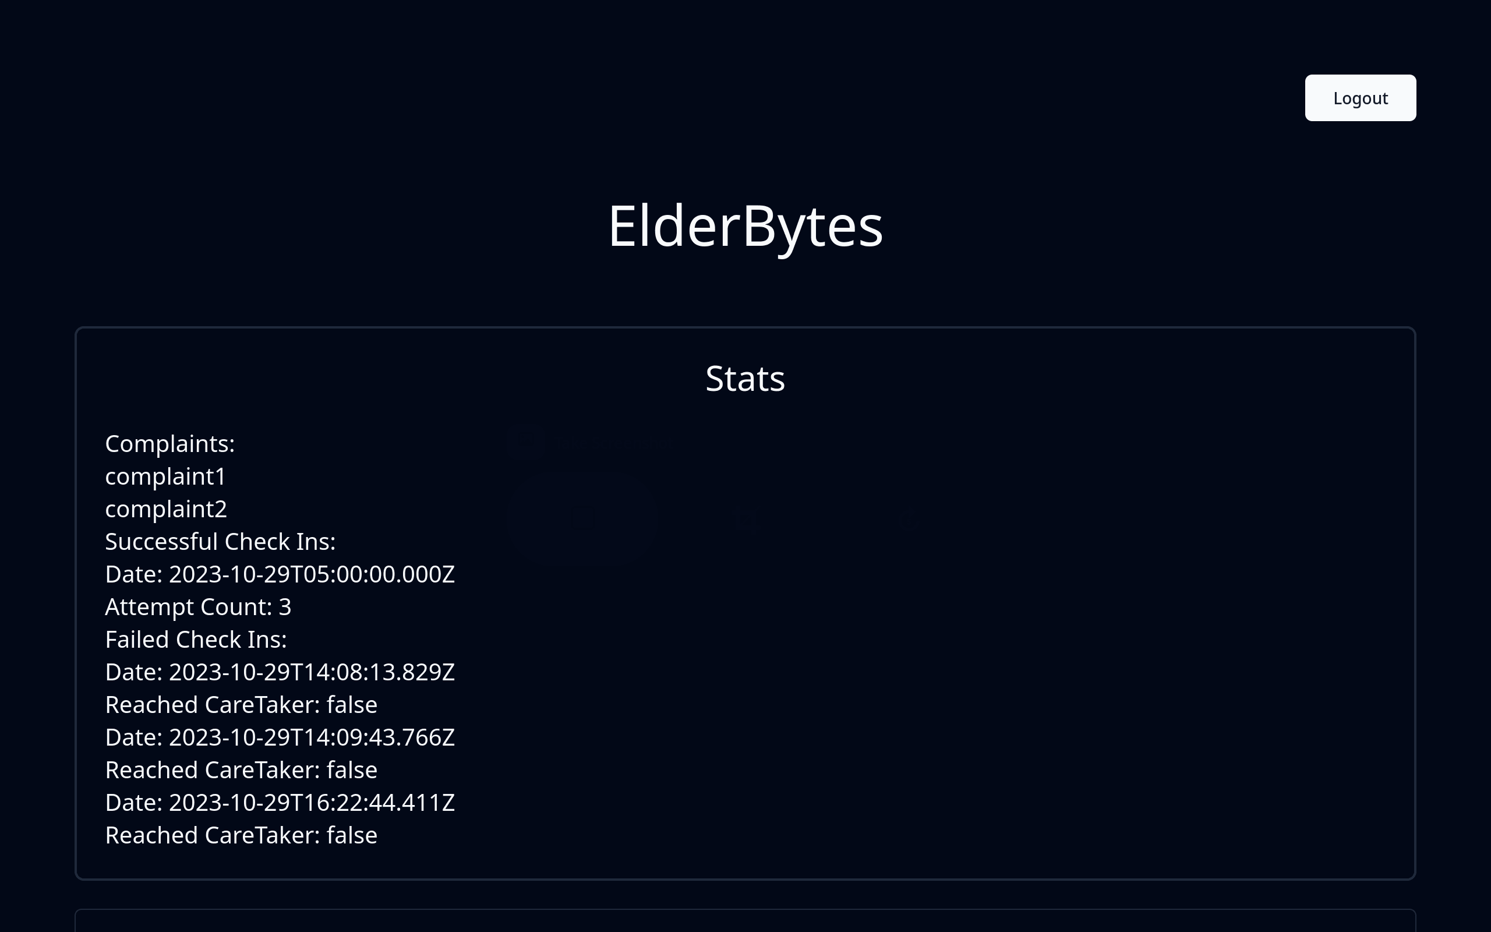Click 'Reached CareTaker' under the 14:09:43 date
This screenshot has width=1491, height=932.
[213, 771]
